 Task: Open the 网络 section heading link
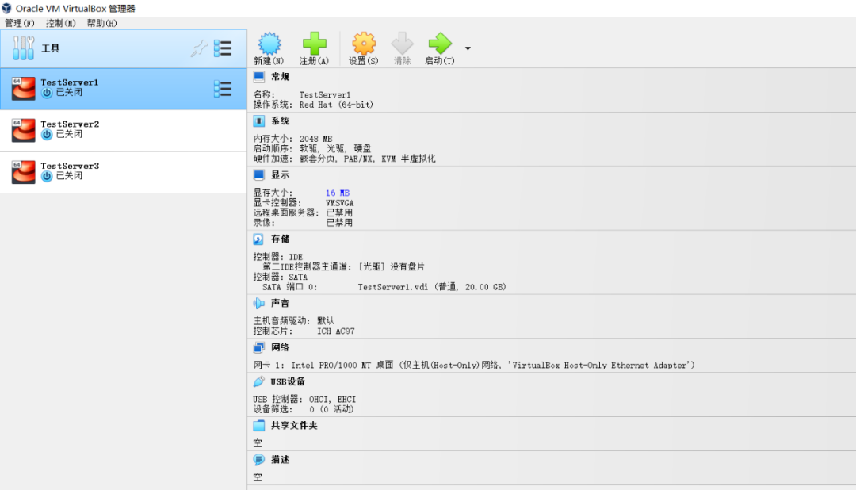[280, 347]
